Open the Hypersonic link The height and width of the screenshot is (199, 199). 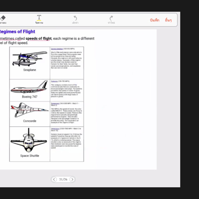(55, 128)
